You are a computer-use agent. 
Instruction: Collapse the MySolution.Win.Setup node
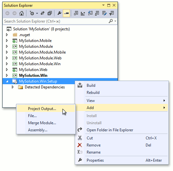[x=7, y=81]
